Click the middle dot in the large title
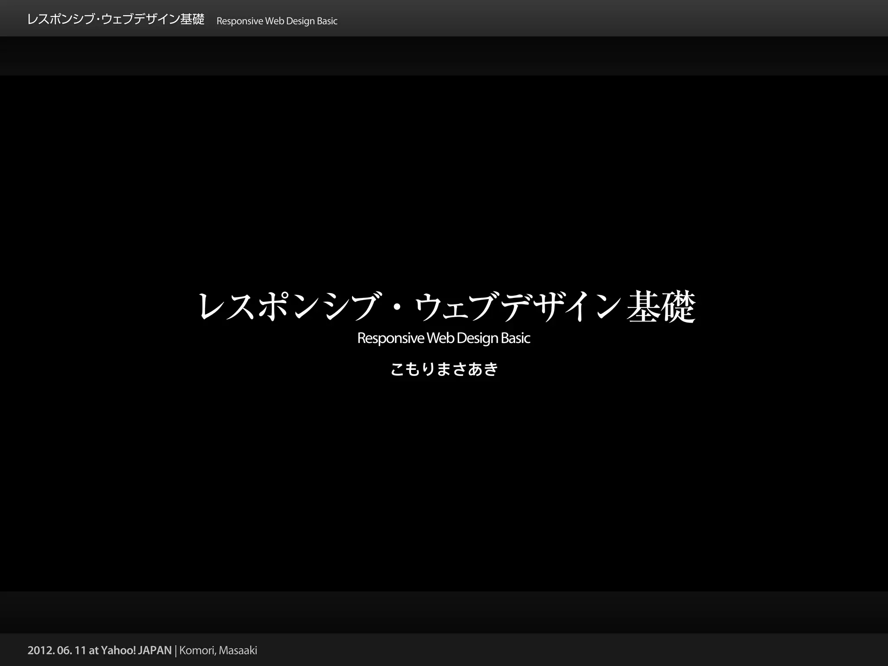The height and width of the screenshot is (666, 888). point(396,307)
